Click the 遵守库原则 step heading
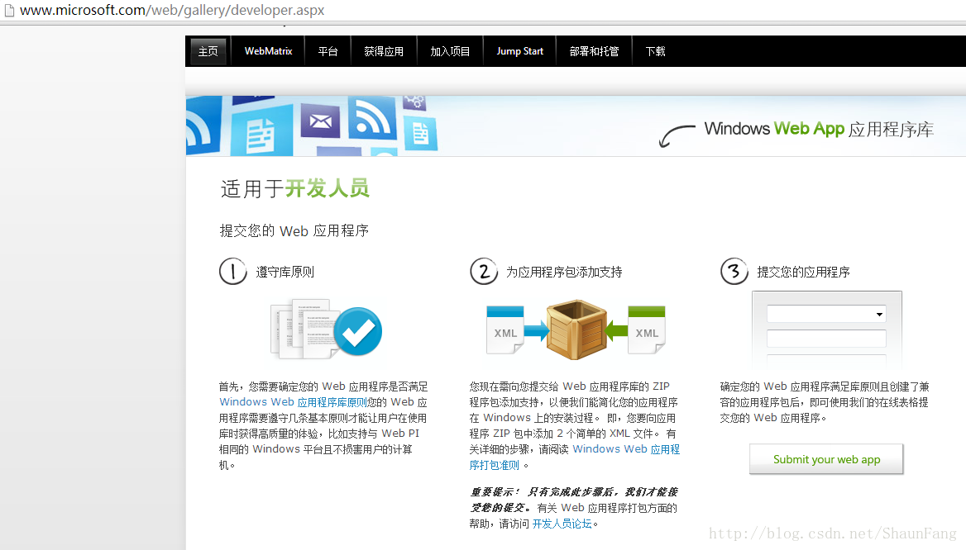 [x=285, y=272]
